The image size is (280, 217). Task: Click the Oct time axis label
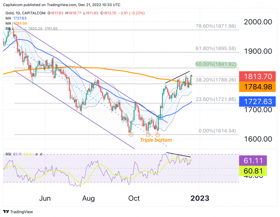coord(134,198)
